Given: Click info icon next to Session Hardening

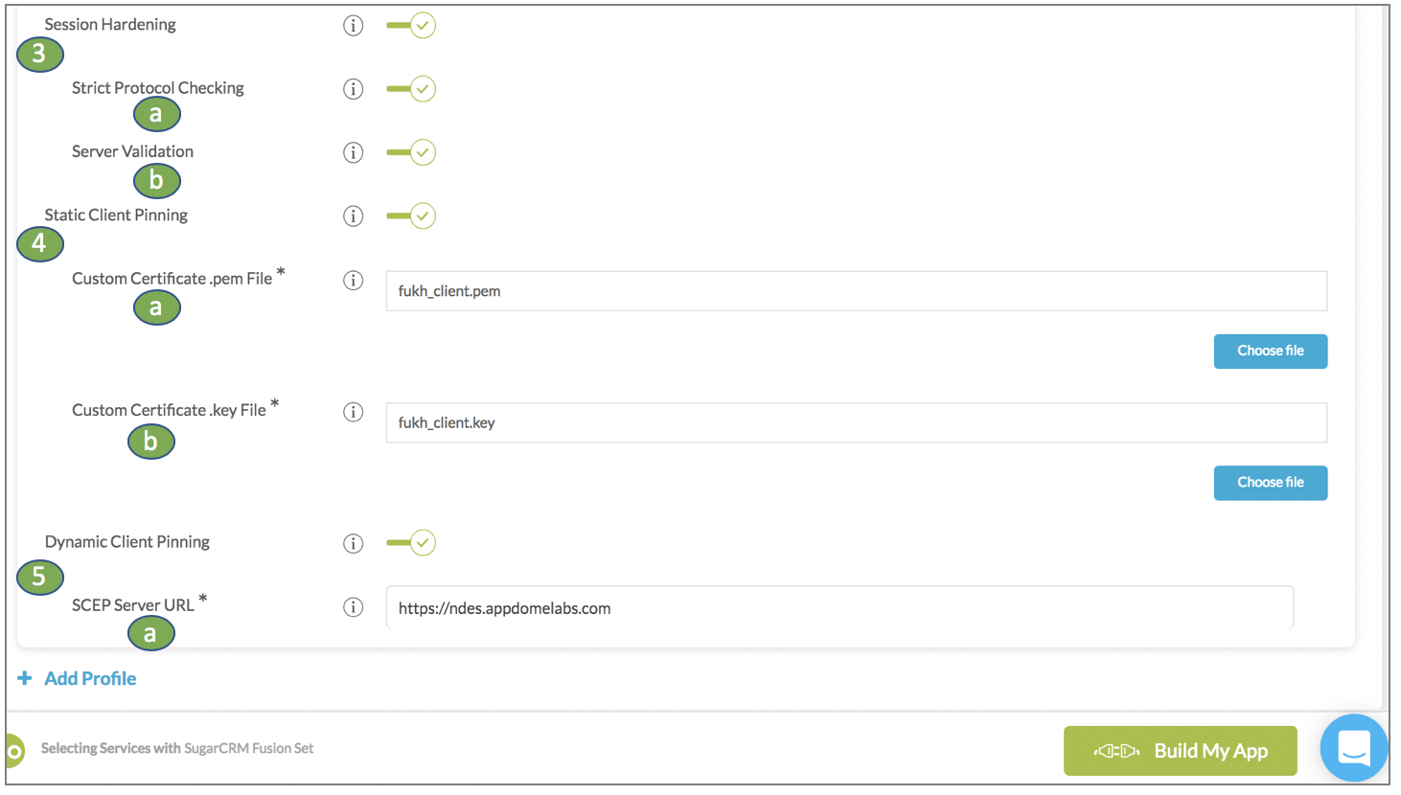Looking at the screenshot, I should [x=354, y=26].
